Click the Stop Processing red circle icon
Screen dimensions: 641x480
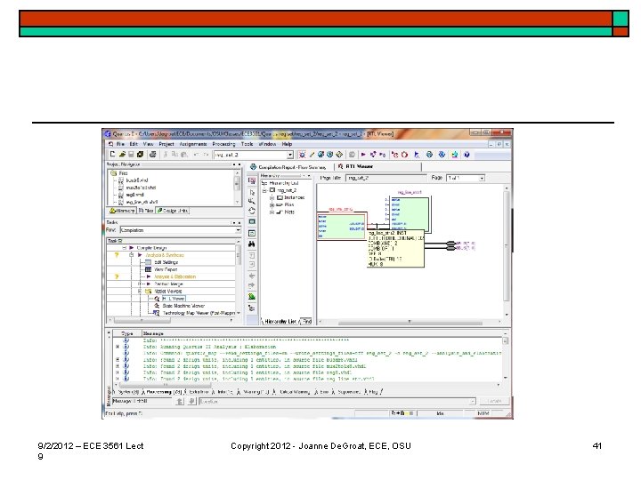coord(404,155)
